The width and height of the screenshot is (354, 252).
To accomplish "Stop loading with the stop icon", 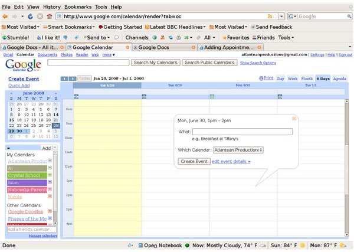I will (x=40, y=17).
